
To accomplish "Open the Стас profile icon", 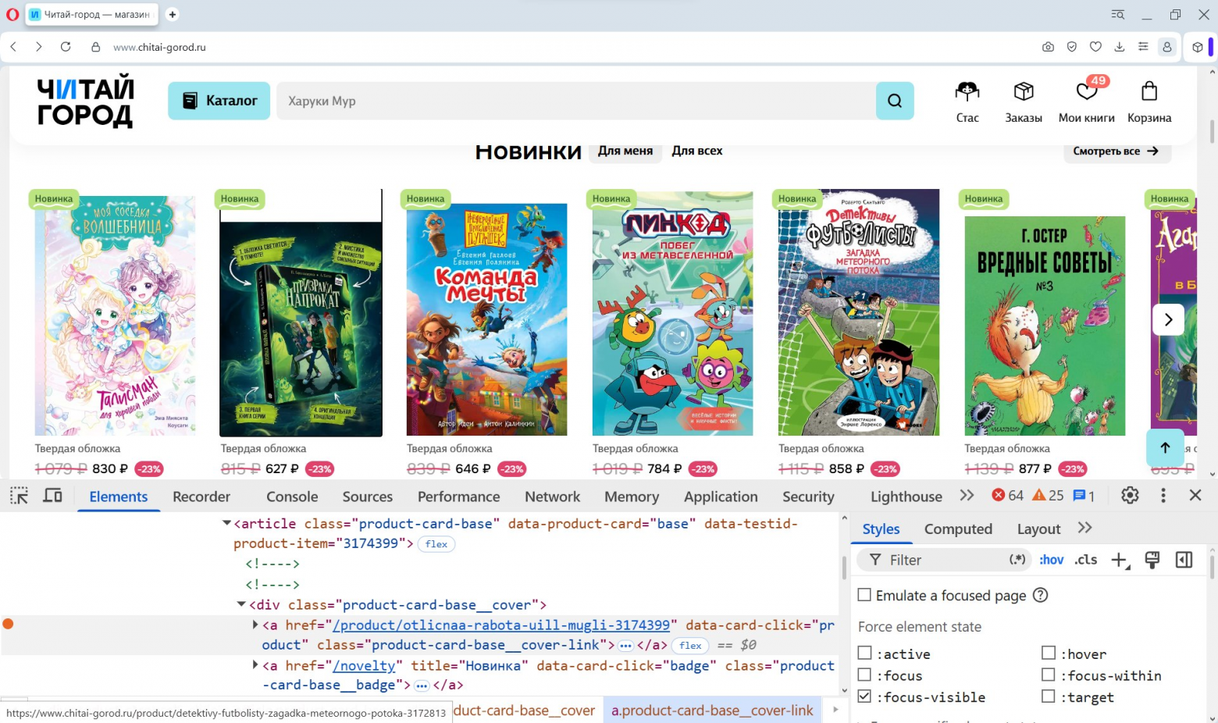I will click(x=967, y=102).
